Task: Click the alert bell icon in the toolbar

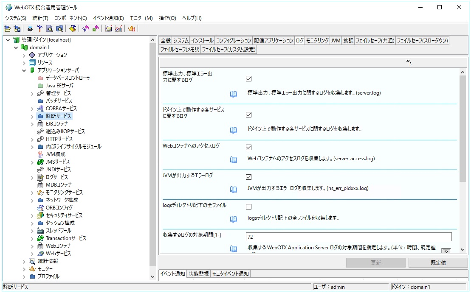Action: pos(132,29)
